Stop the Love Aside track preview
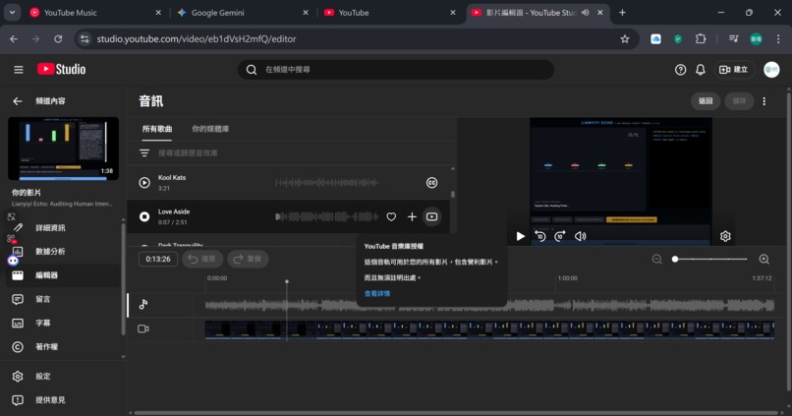The height and width of the screenshot is (416, 792). (x=144, y=216)
